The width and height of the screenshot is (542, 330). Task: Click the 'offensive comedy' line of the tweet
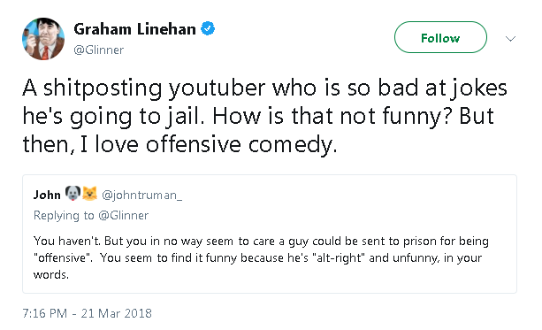179,144
